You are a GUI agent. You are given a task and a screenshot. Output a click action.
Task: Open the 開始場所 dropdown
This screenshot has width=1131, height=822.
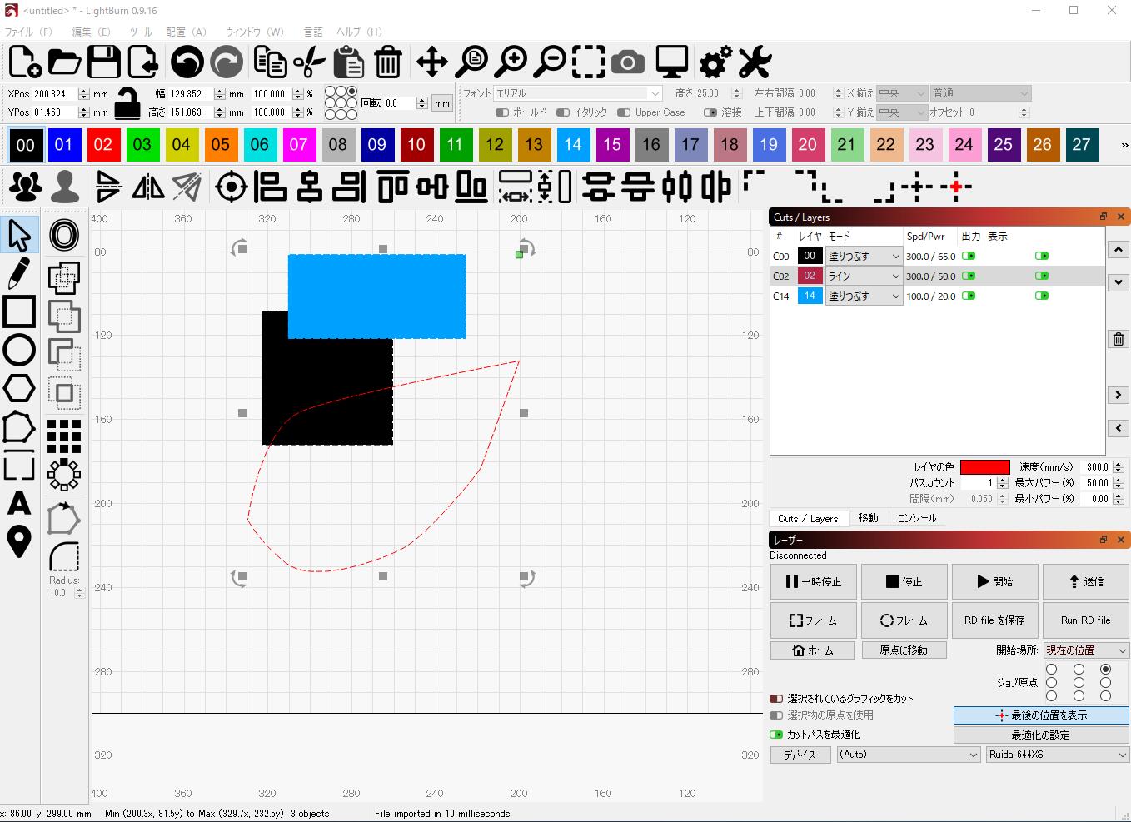1087,650
